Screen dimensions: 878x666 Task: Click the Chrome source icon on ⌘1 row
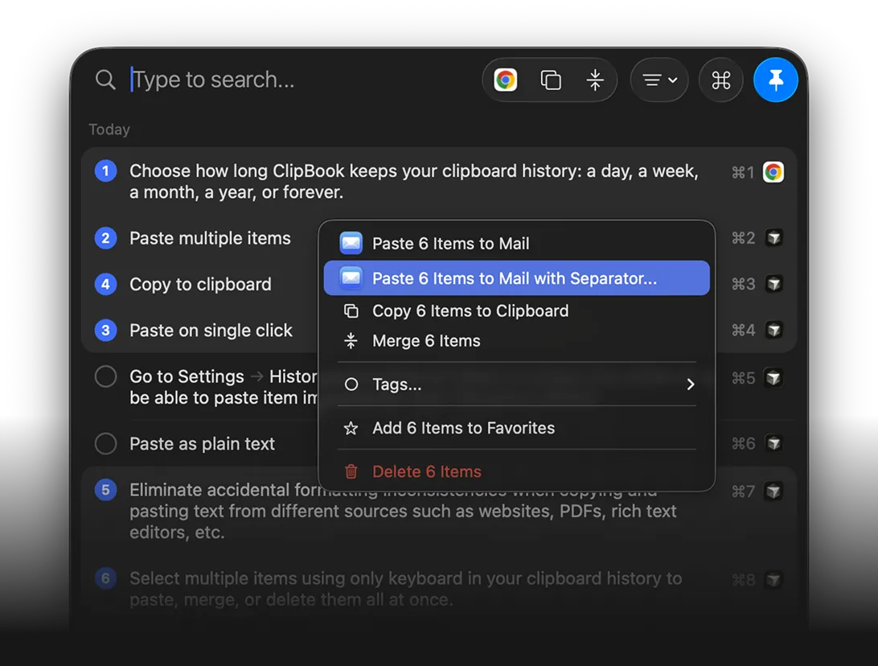(773, 172)
